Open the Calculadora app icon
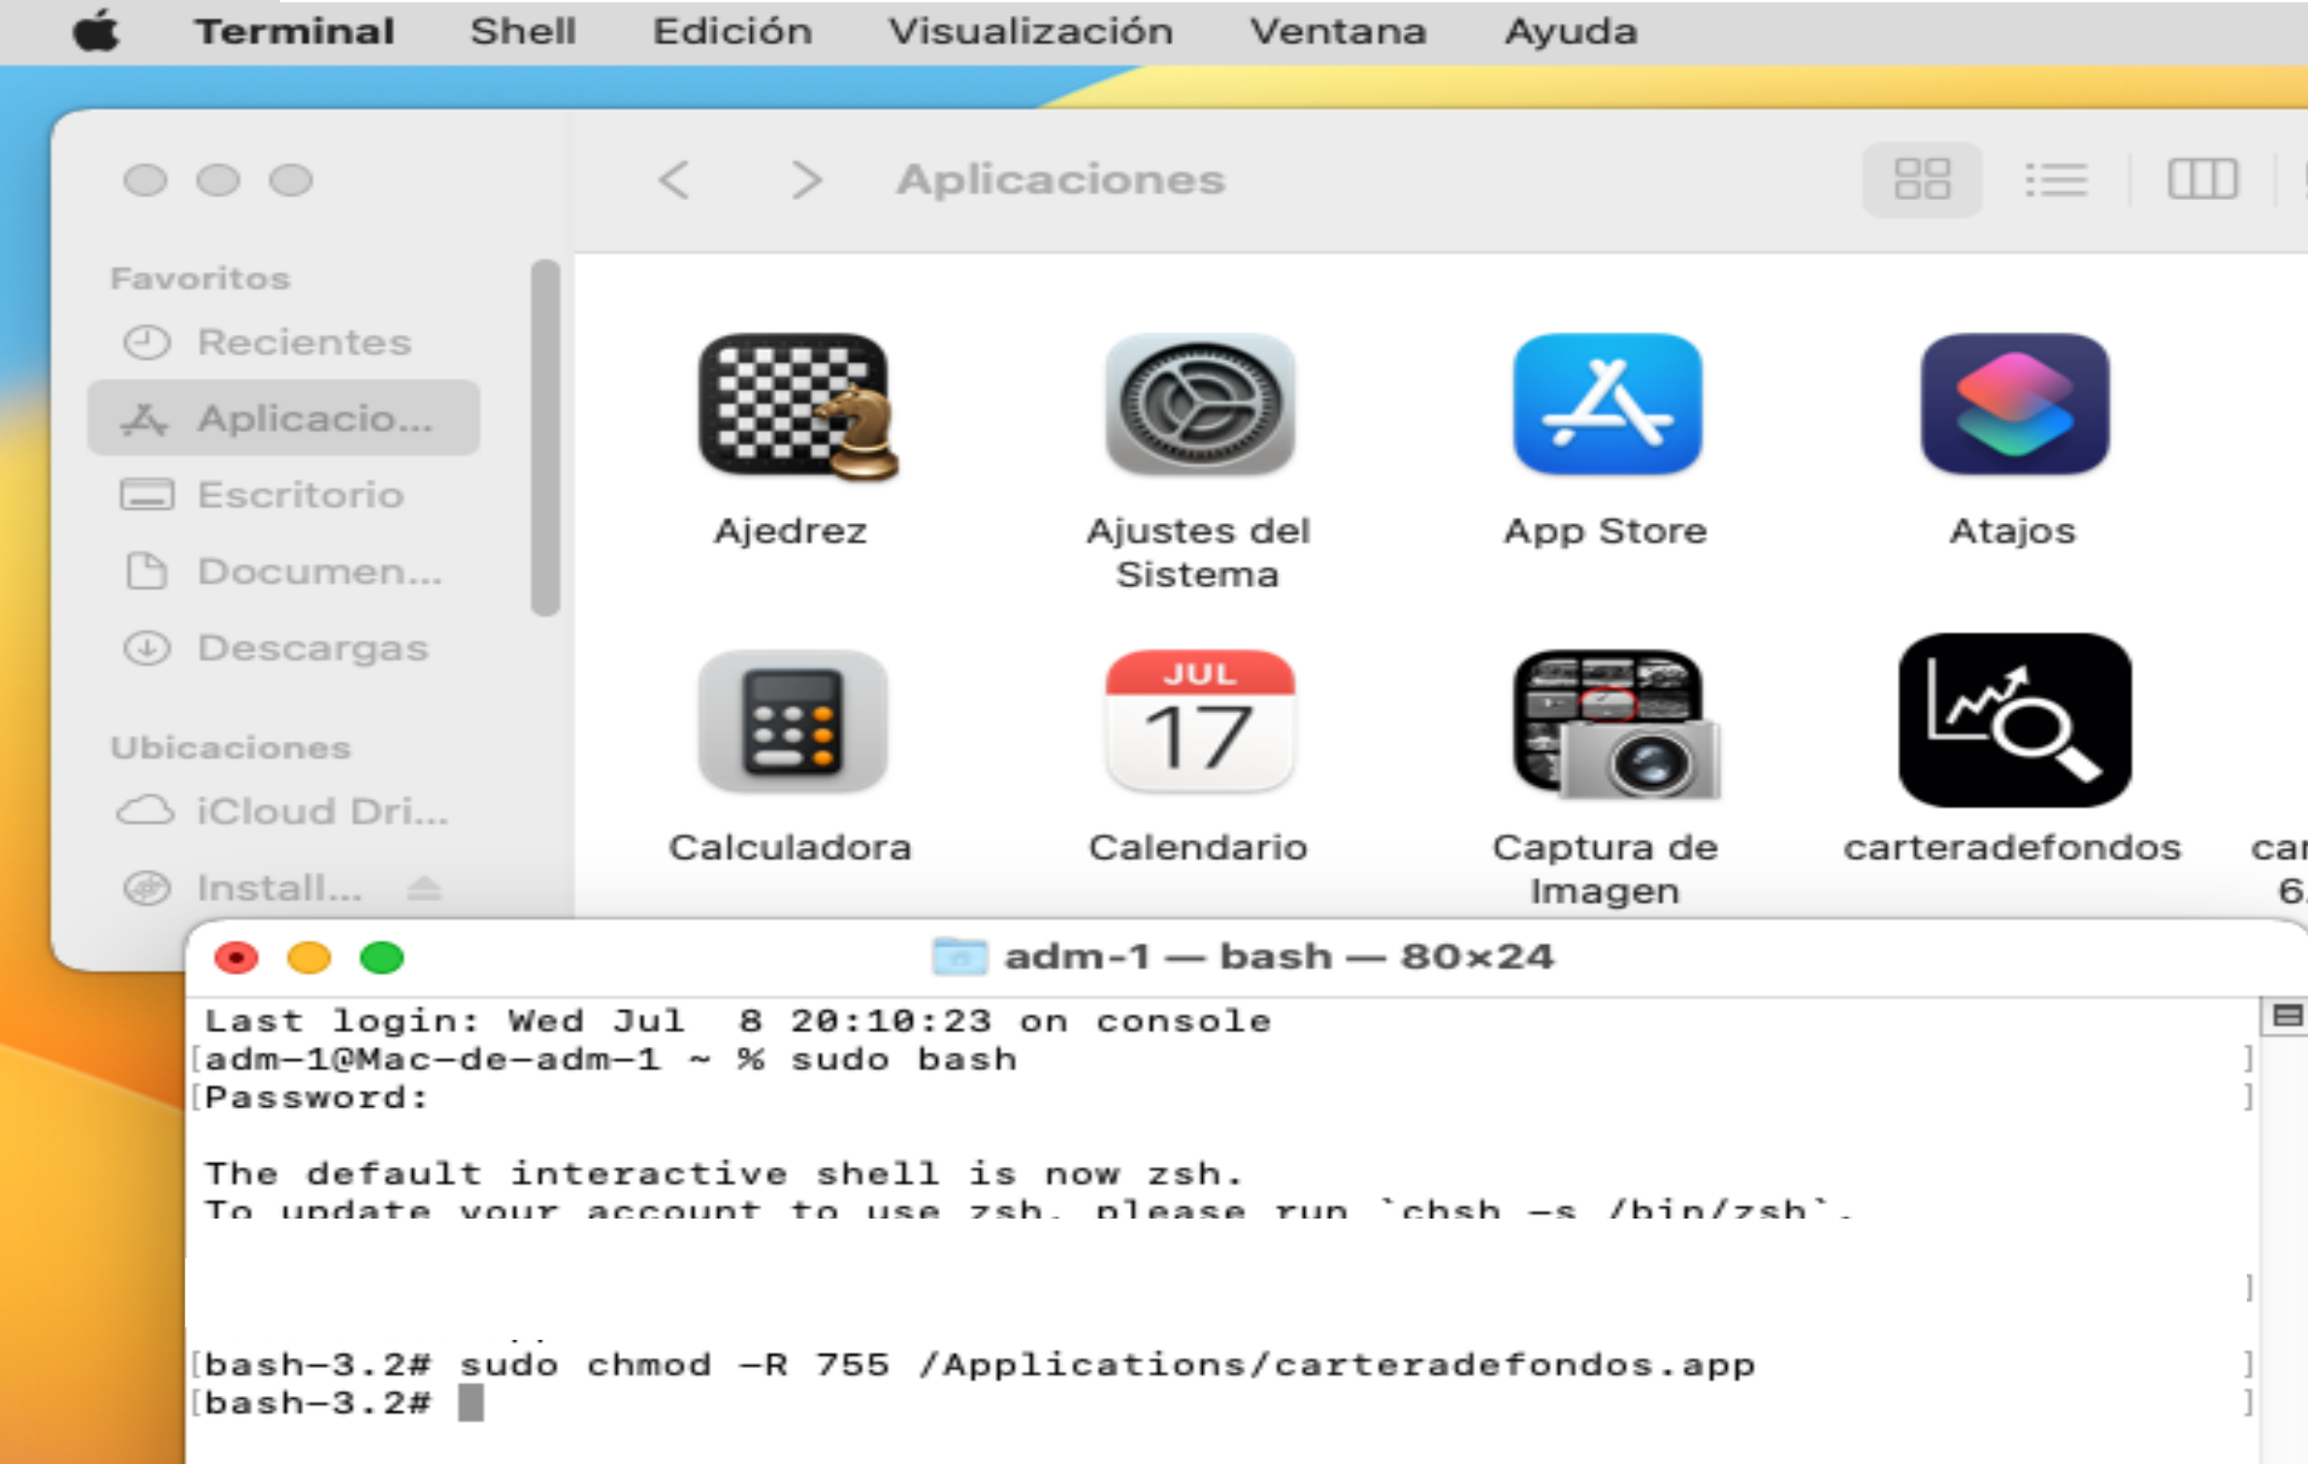 tap(792, 721)
